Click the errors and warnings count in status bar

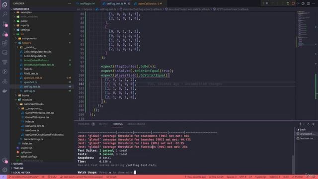click(52, 177)
